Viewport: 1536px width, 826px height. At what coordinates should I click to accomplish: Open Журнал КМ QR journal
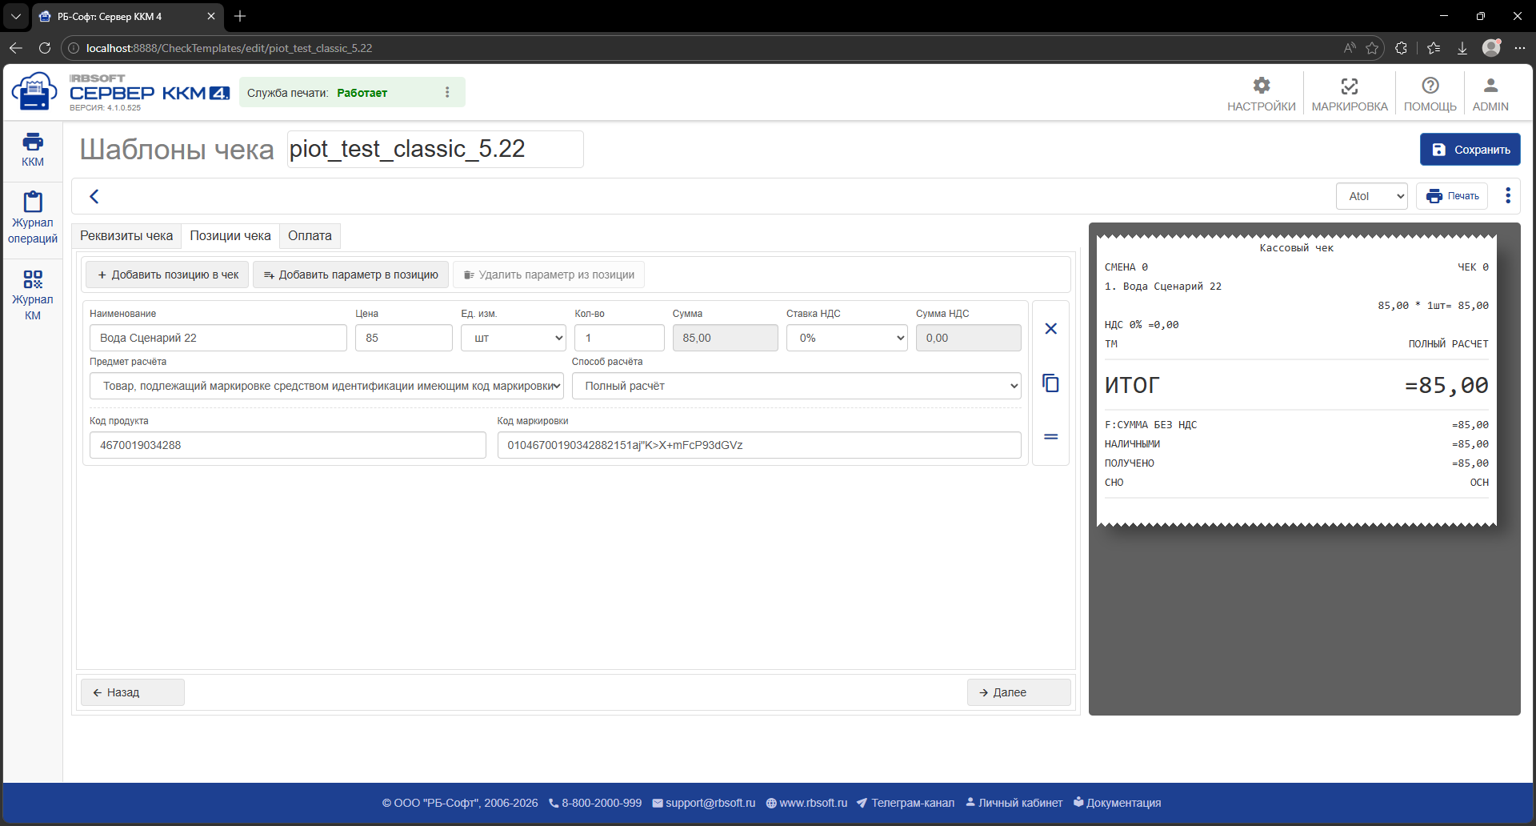[33, 295]
